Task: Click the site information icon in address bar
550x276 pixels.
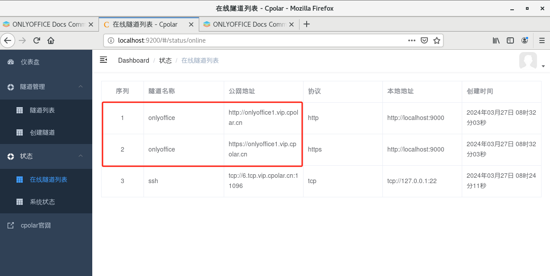Action: coord(111,40)
